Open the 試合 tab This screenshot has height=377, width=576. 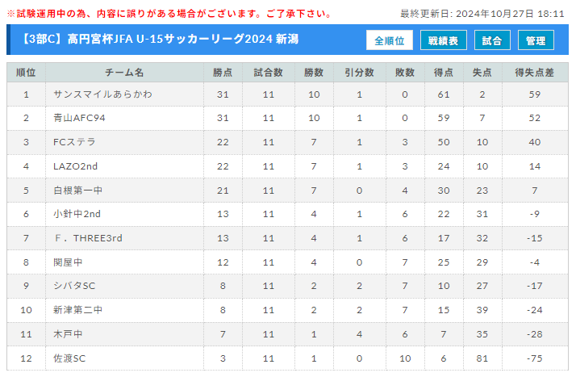point(492,40)
